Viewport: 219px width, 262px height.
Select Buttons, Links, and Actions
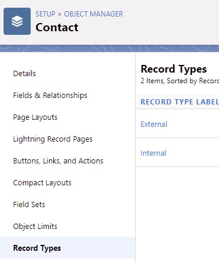[58, 161]
